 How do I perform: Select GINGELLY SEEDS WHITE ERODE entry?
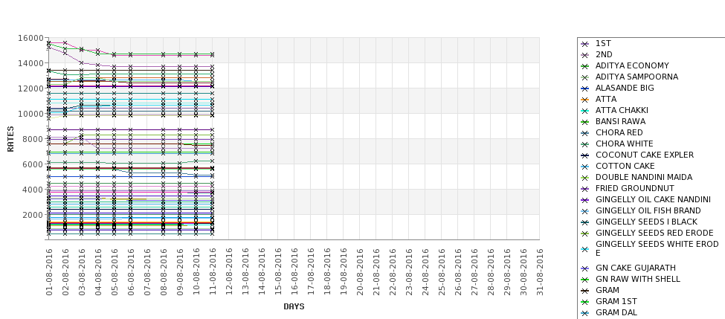pyautogui.click(x=657, y=248)
